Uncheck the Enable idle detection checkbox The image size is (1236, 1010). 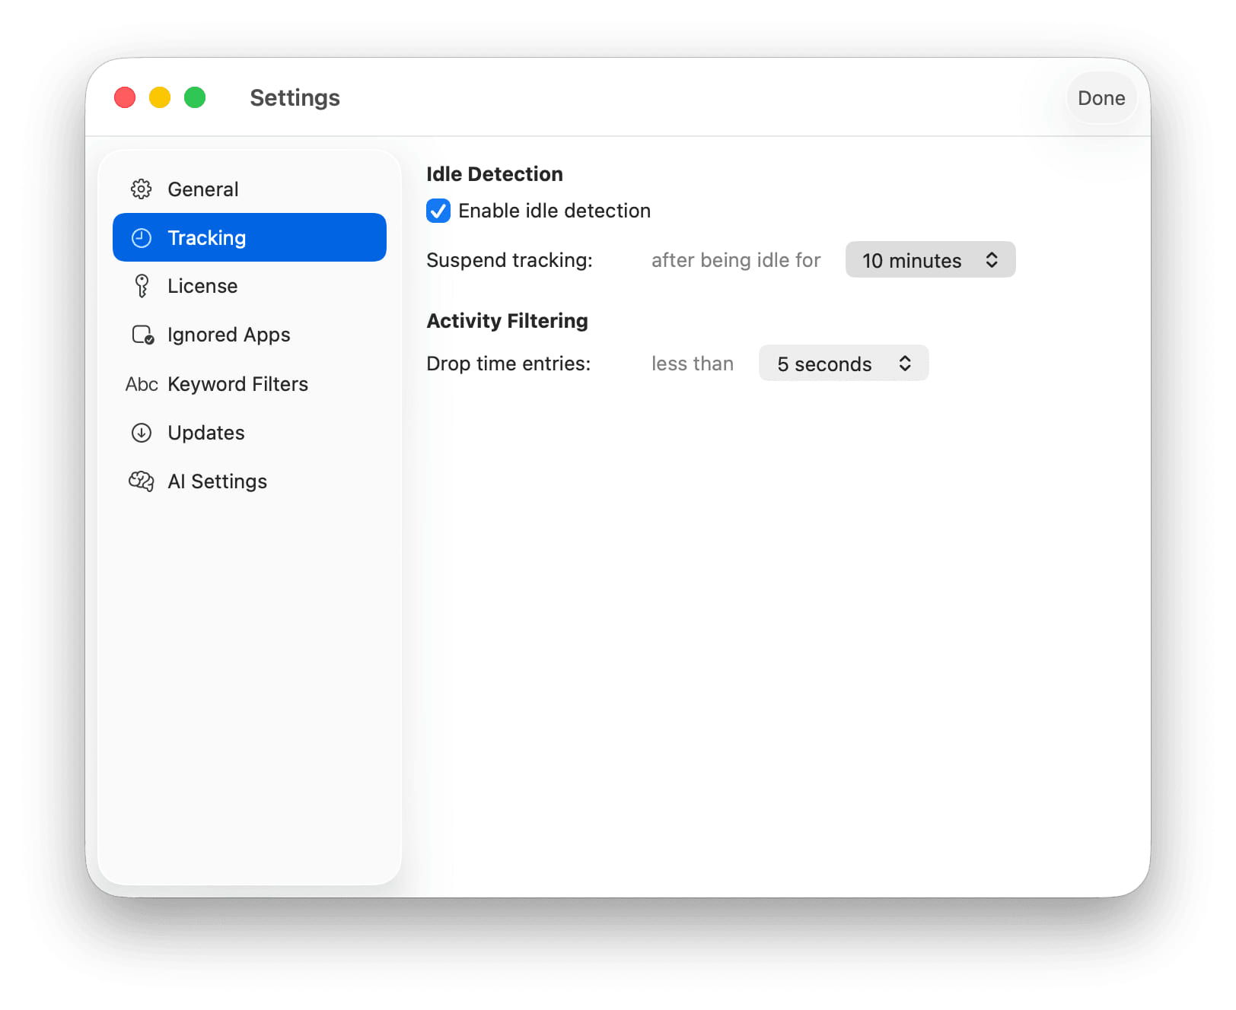[438, 211]
